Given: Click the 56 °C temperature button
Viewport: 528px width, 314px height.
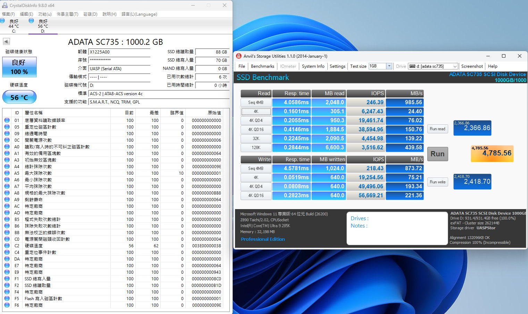Looking at the screenshot, I should click(19, 97).
